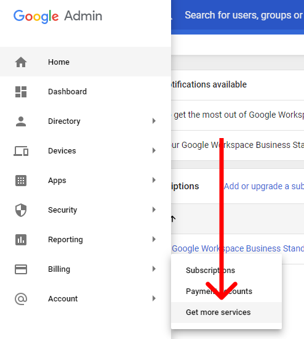Screen dimensions: 304x339
Task: Choose Get more services from flyout
Action: coord(226,312)
